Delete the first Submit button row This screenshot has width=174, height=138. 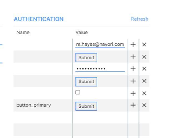[x=144, y=57]
